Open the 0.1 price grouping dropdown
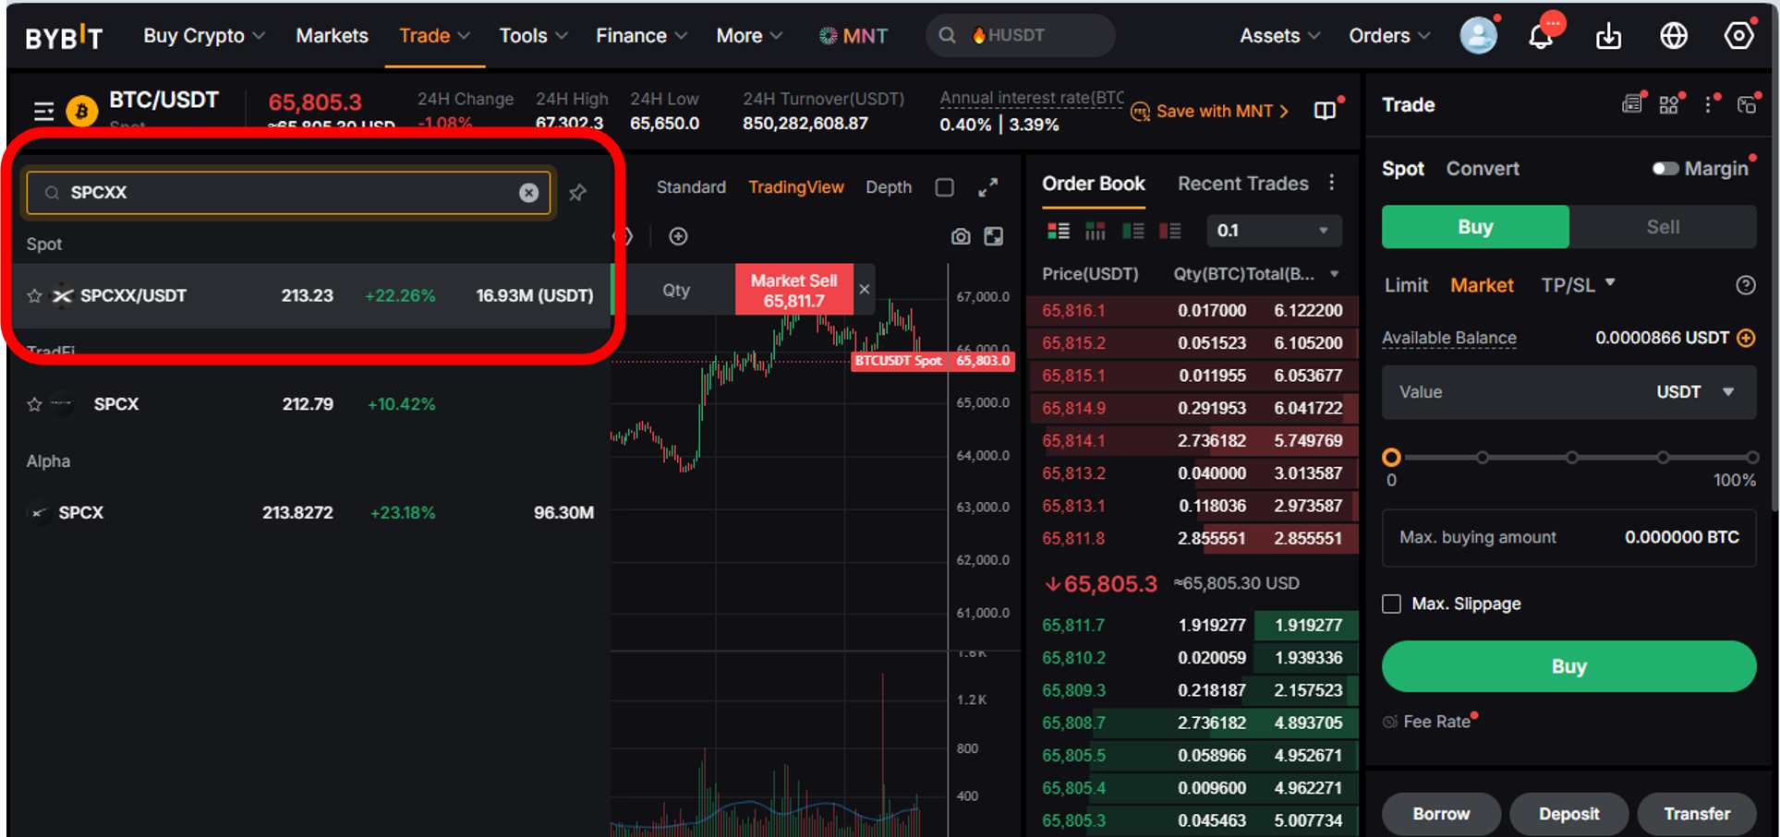1780x837 pixels. coord(1274,231)
